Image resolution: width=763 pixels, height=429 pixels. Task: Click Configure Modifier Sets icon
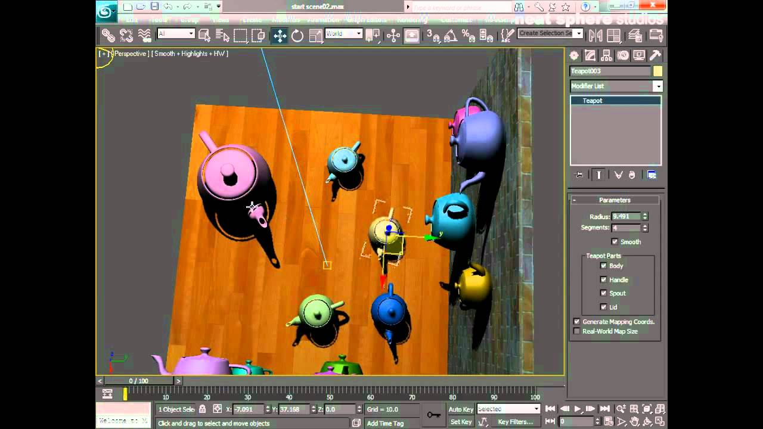click(652, 175)
